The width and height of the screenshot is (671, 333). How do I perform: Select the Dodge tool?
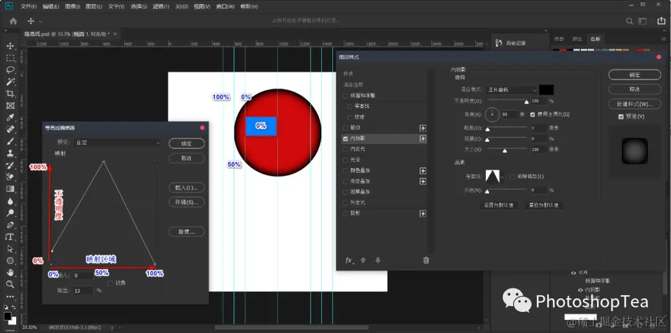pos(11,212)
